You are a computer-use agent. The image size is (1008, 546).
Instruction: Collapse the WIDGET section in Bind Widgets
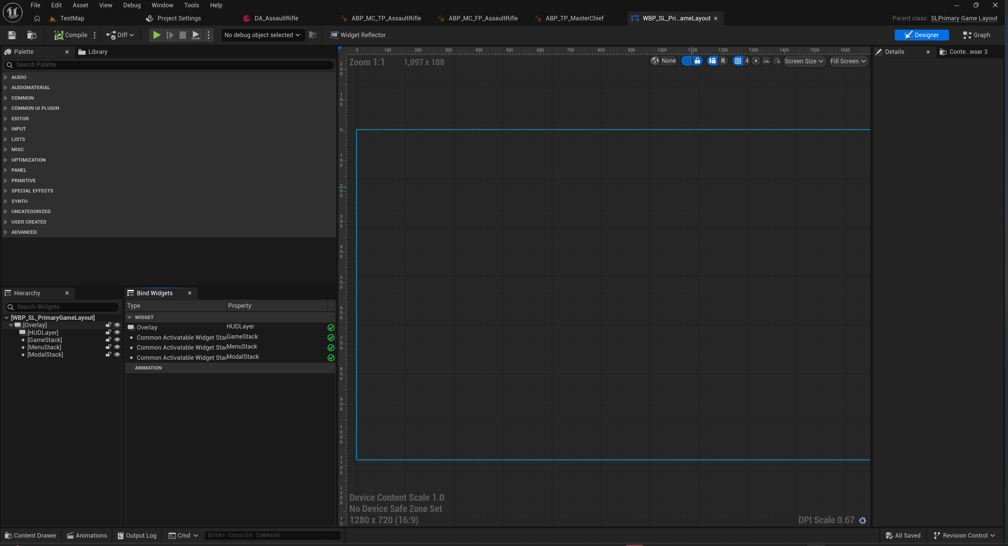point(130,318)
